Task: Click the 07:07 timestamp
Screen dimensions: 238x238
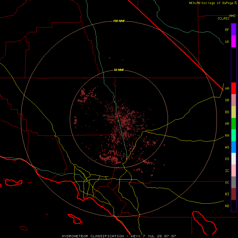Action: point(170,236)
